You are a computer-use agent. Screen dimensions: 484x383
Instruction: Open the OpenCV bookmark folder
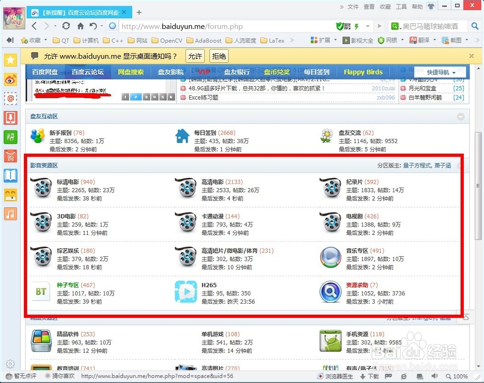pyautogui.click(x=167, y=41)
